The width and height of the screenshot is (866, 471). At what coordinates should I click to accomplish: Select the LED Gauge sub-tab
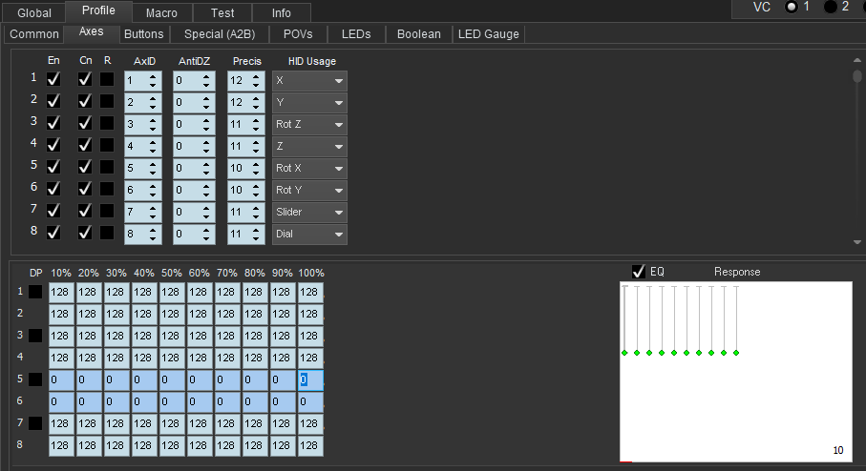tap(489, 34)
